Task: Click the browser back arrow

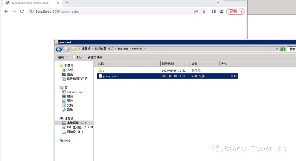Action: (x=6, y=11)
